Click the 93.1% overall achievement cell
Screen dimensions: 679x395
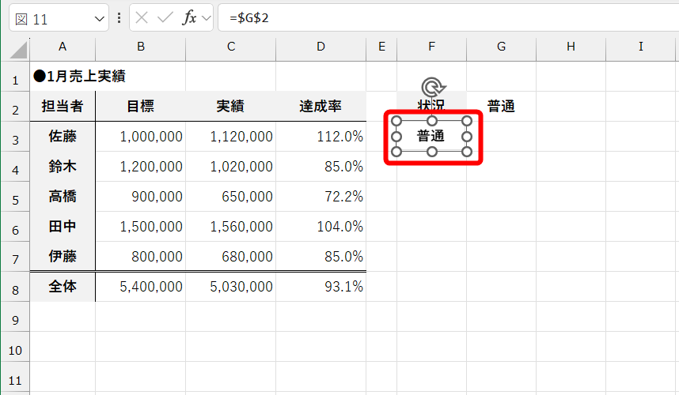coord(321,287)
